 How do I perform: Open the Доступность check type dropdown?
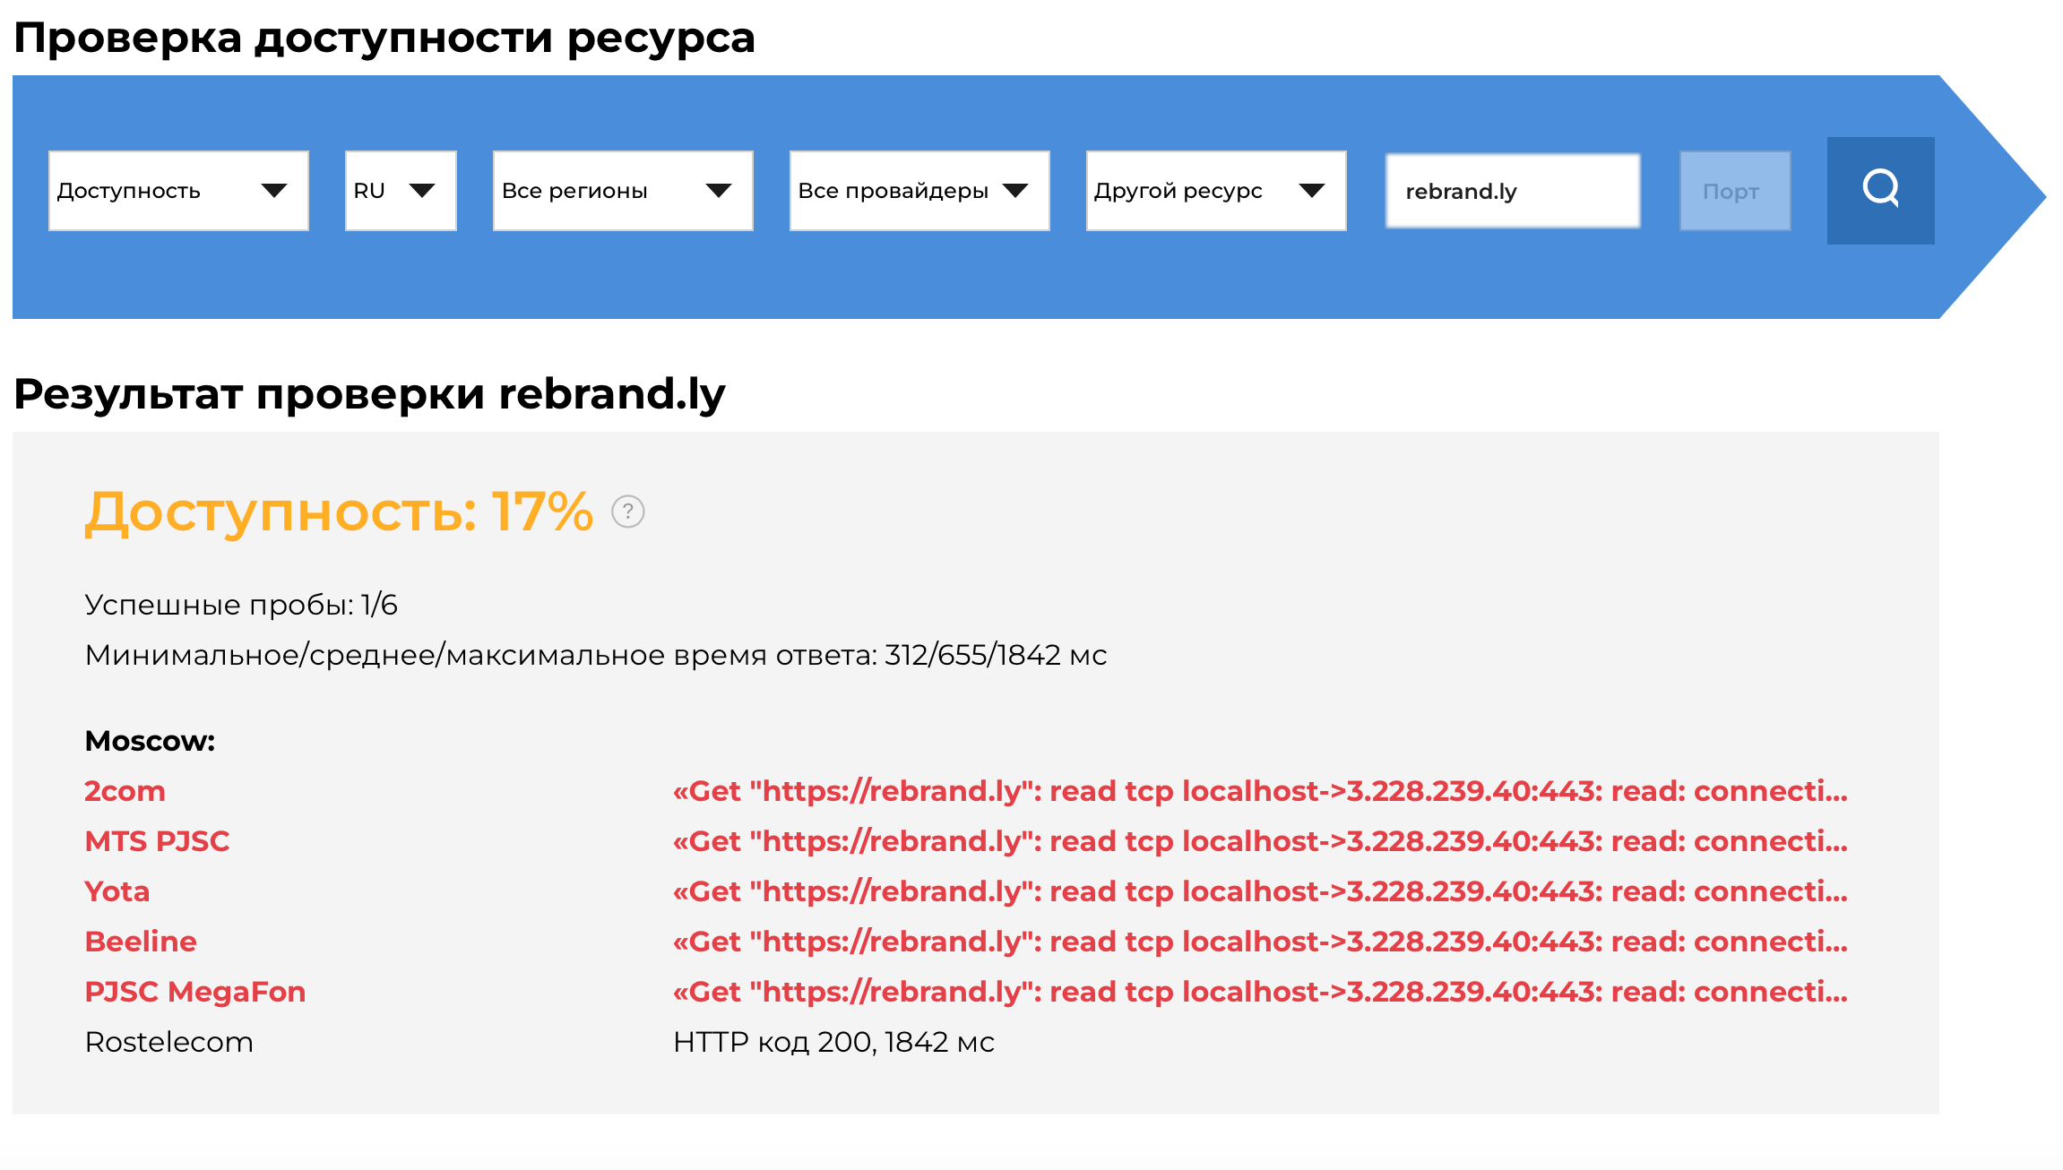[x=178, y=191]
